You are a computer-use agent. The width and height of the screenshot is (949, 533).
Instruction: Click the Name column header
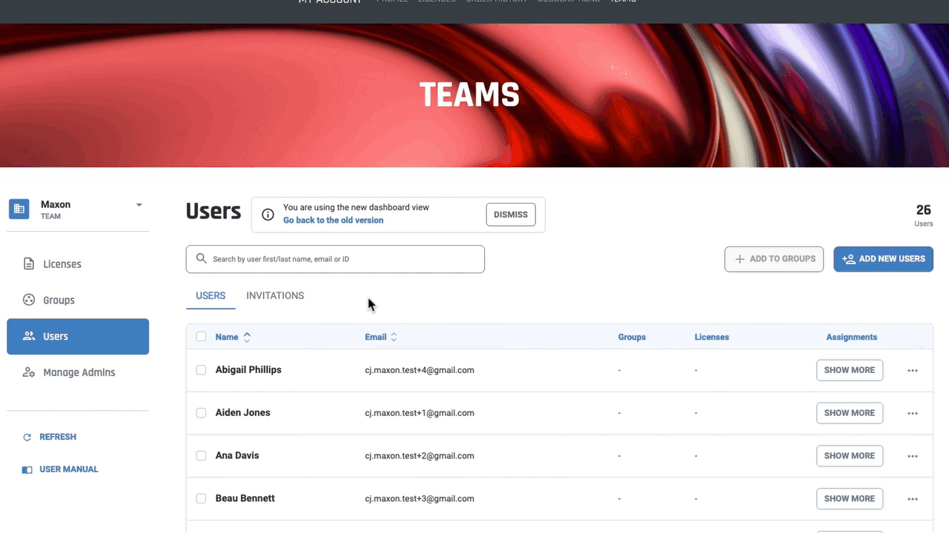(x=227, y=337)
